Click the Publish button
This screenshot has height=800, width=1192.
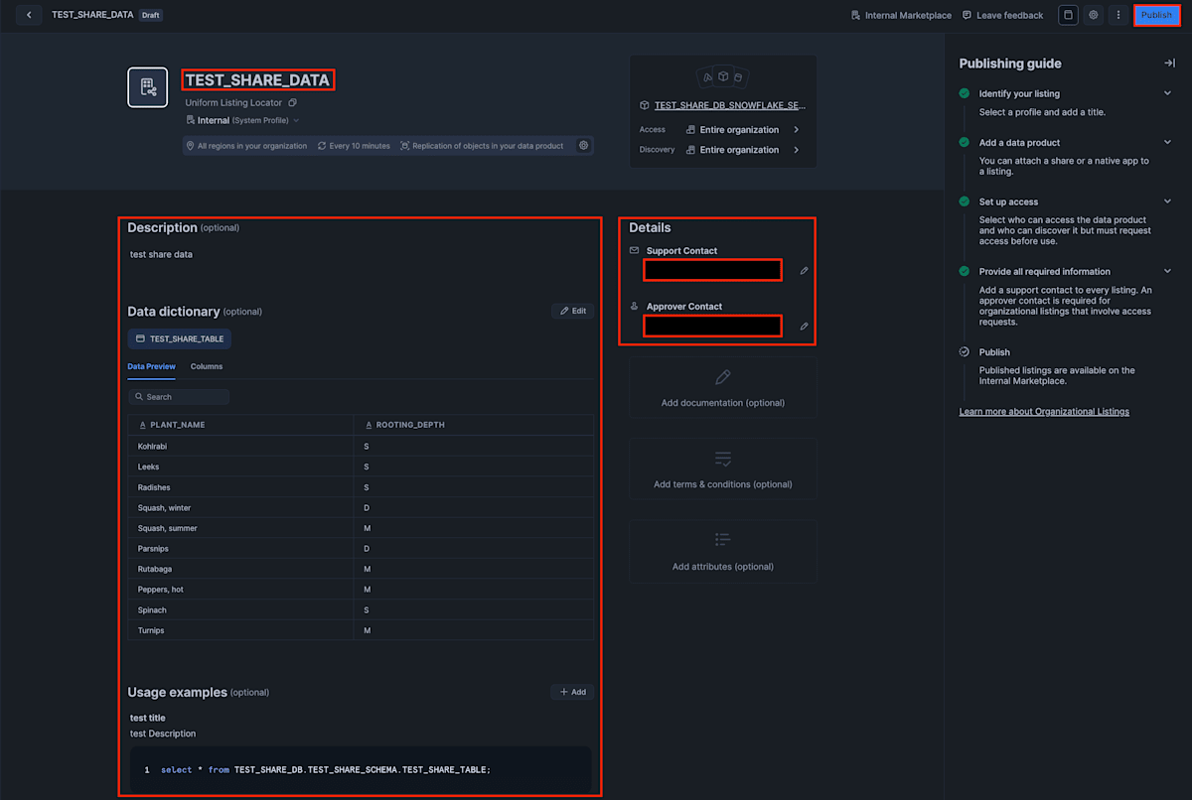coord(1156,15)
